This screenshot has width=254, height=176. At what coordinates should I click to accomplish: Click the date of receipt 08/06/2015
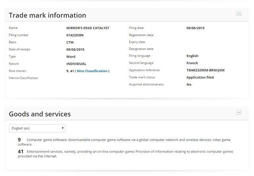(x=75, y=50)
